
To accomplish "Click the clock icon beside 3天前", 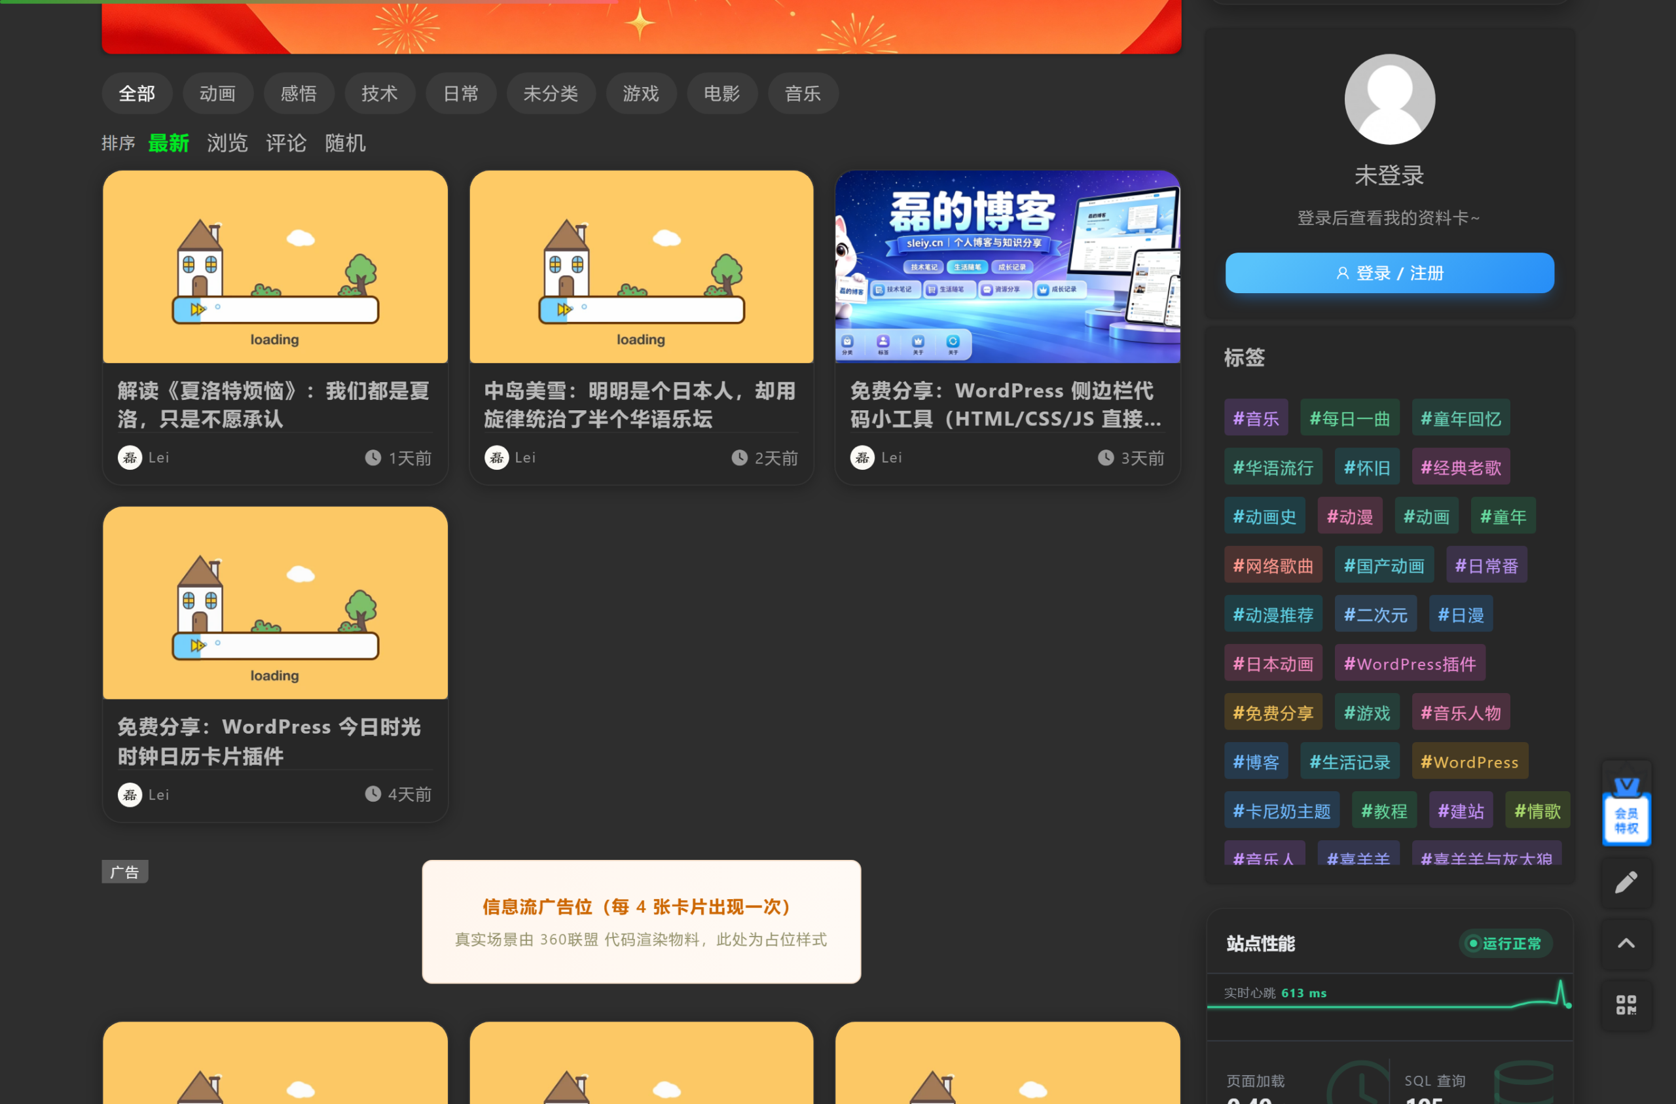I will (1106, 457).
